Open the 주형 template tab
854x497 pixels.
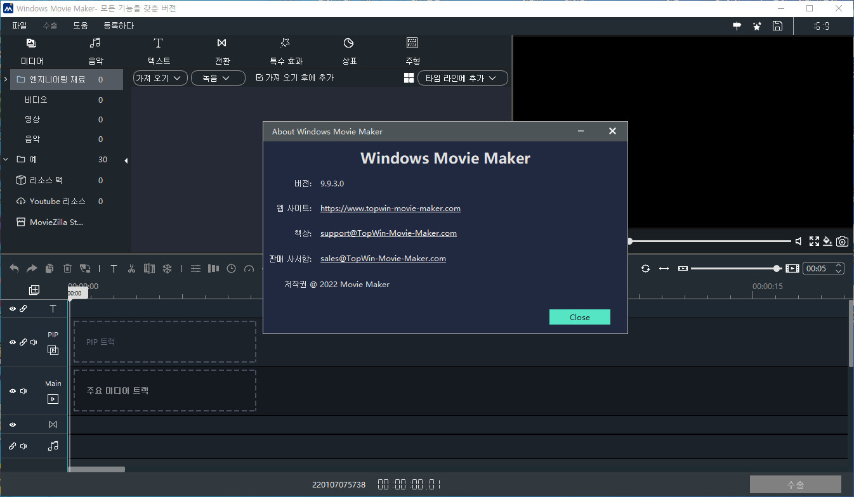pos(412,51)
